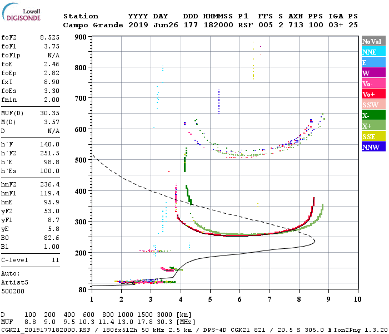The width and height of the screenshot is (389, 334).
Task: Click the MUF 30.3 value for 3000 km
Action: [164, 322]
